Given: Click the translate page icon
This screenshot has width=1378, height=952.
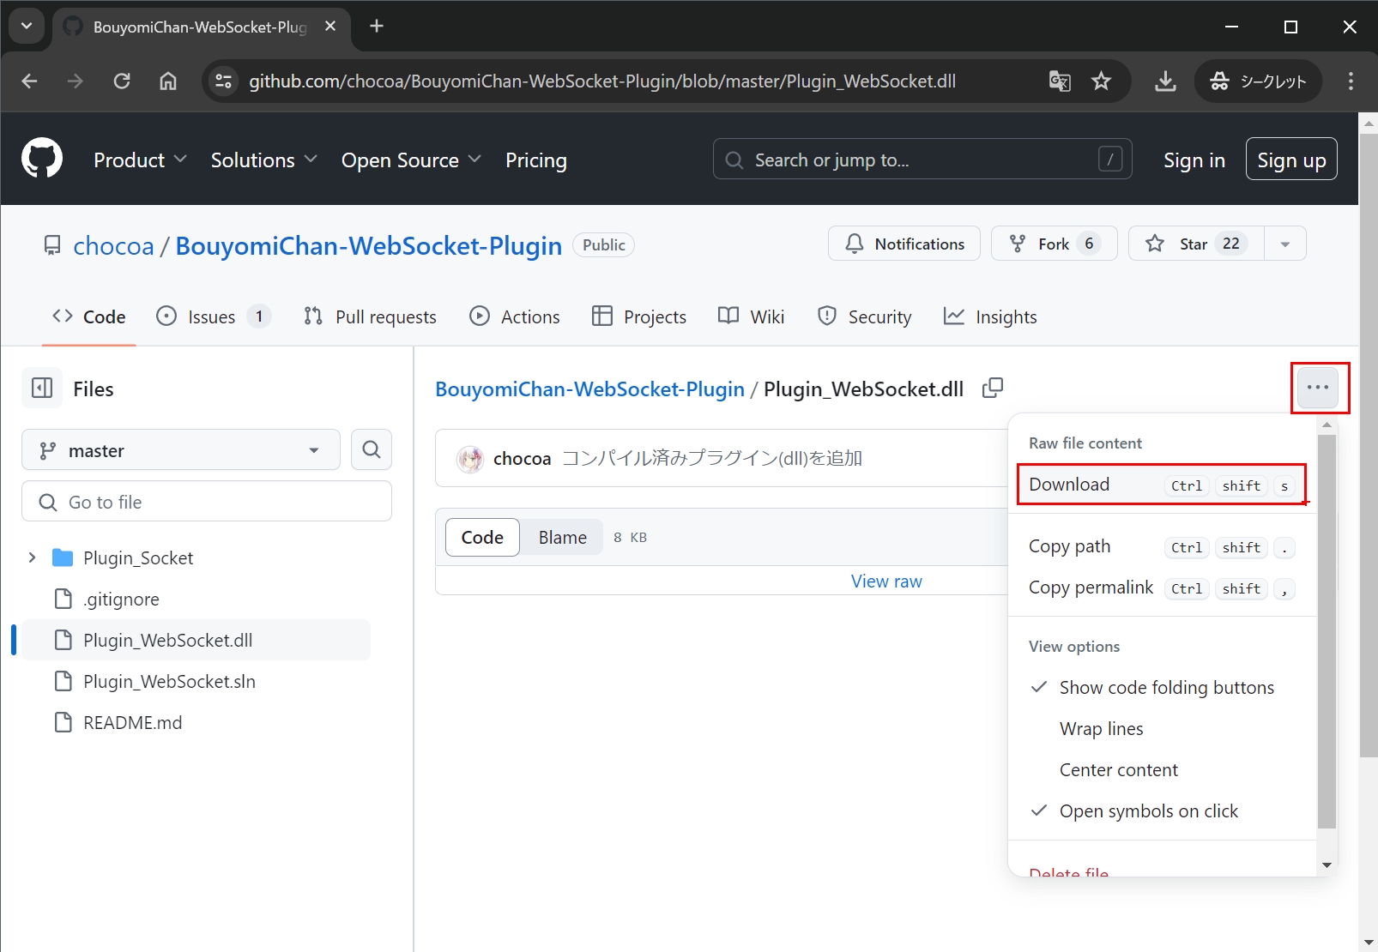Looking at the screenshot, I should coord(1060,81).
